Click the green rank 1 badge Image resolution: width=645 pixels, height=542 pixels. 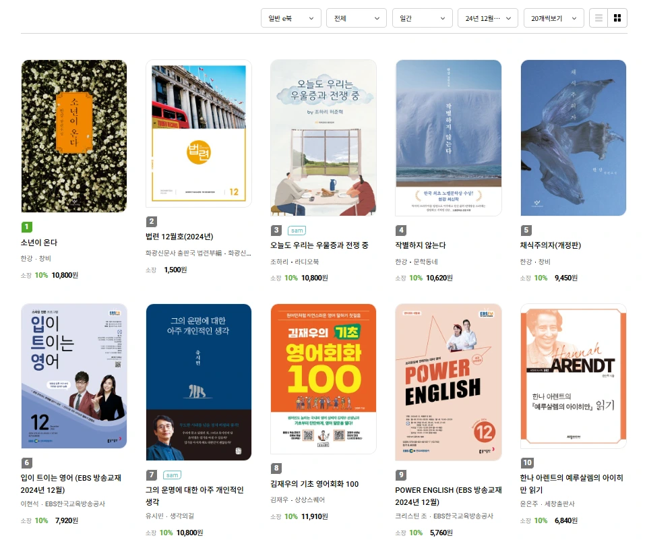tap(27, 227)
